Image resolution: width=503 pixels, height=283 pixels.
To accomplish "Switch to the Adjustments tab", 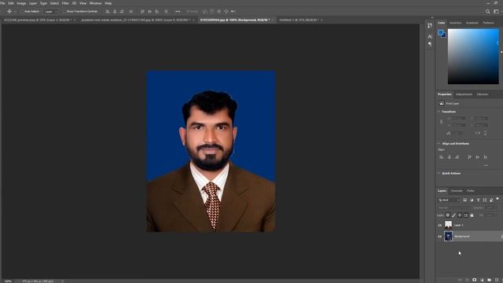I will tap(464, 94).
